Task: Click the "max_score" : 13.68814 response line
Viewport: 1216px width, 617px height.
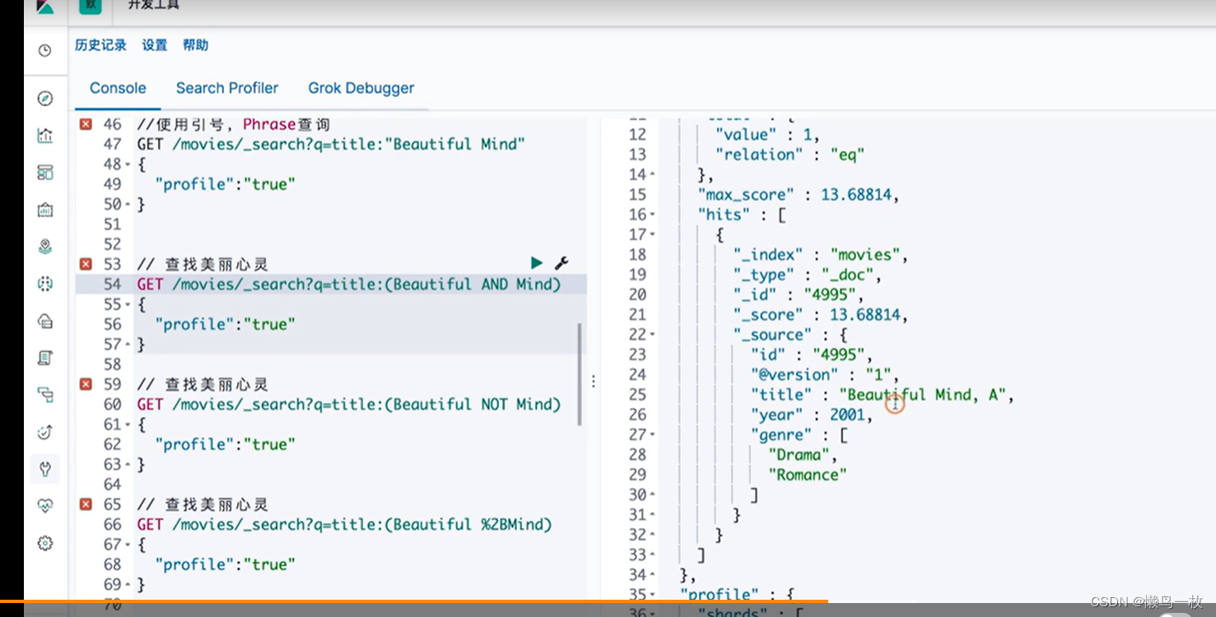Action: (799, 195)
